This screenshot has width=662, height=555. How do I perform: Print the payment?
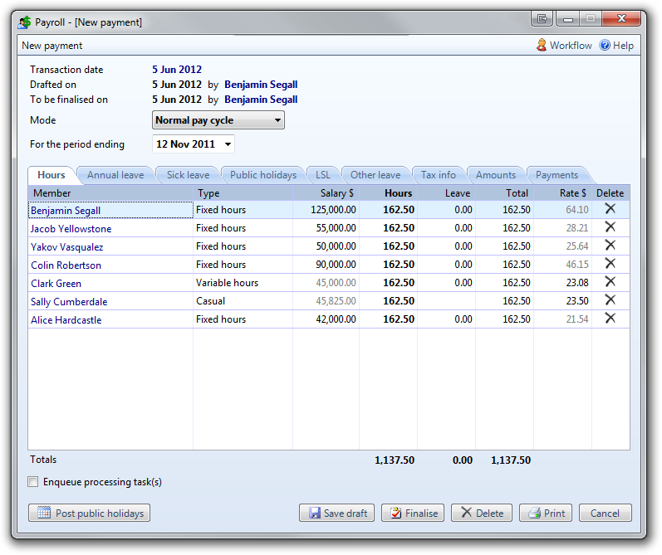click(x=546, y=513)
